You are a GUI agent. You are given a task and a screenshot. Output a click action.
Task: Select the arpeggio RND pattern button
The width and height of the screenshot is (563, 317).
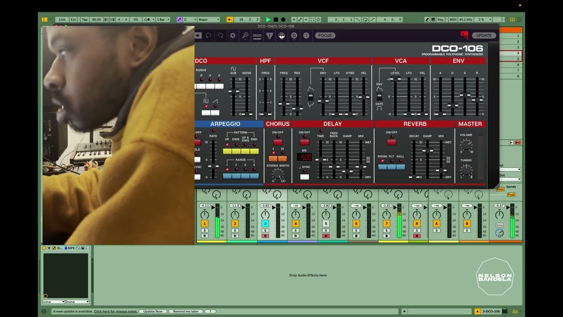point(254,151)
